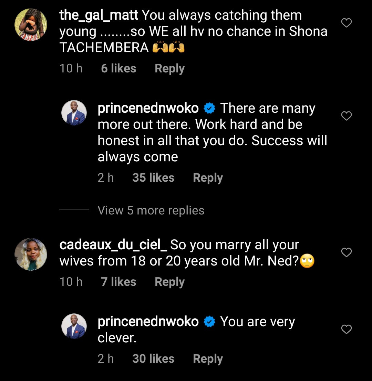372x381 pixels.
Task: Like the_gal_matt's comment with the heart
Action: pyautogui.click(x=346, y=23)
